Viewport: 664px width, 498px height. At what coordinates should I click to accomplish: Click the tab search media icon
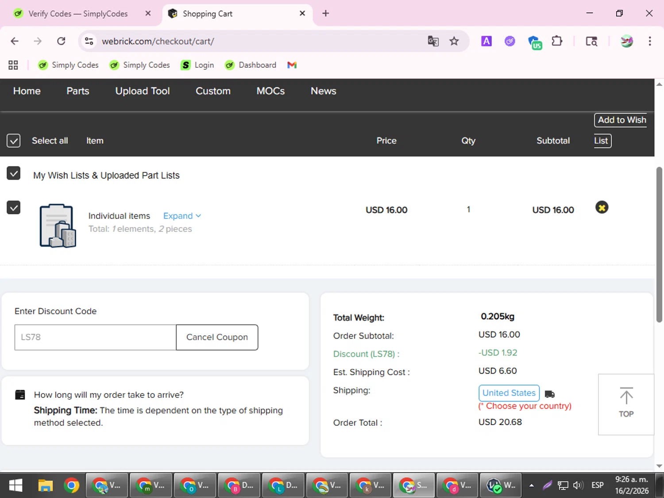pos(591,41)
